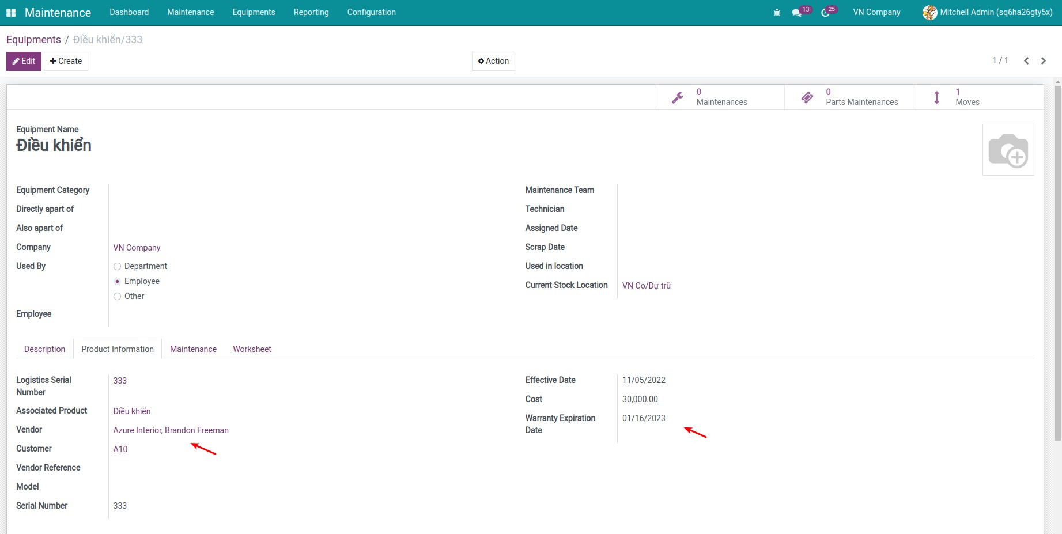1062x534 pixels.
Task: Click the Edit button
Action: pyautogui.click(x=24, y=61)
